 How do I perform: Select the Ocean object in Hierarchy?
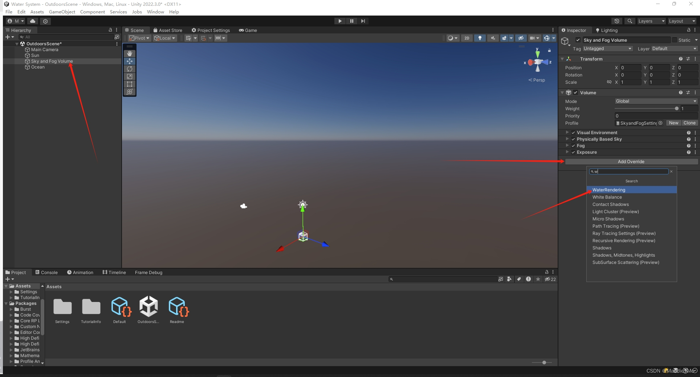pyautogui.click(x=38, y=67)
